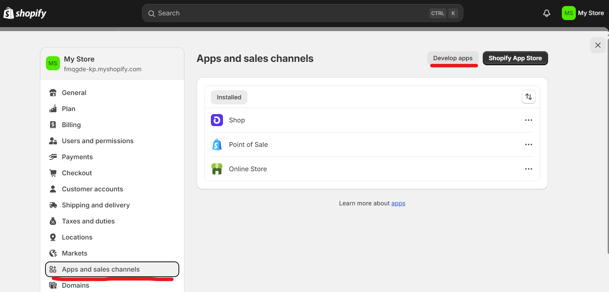The image size is (609, 292).
Task: Select Apps and sales channels
Action: tap(112, 269)
